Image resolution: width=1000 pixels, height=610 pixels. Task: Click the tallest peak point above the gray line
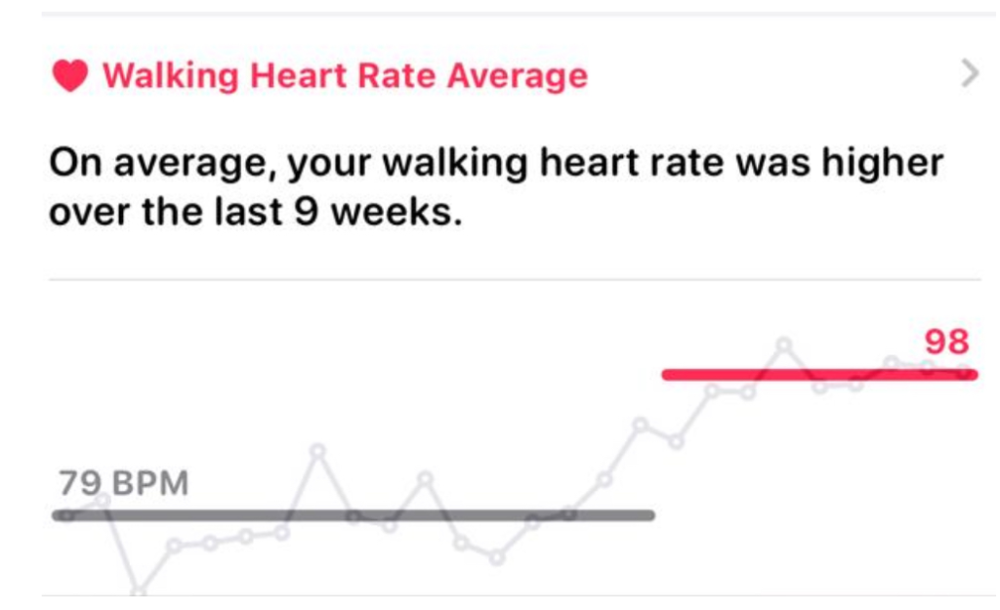coord(317,452)
